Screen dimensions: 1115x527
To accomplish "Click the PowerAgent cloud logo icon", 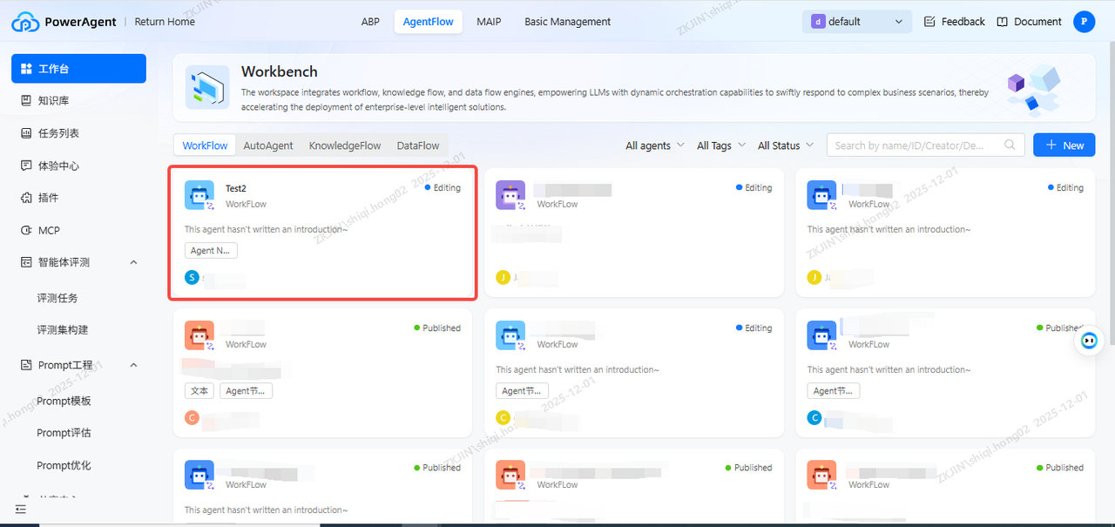I will (25, 22).
